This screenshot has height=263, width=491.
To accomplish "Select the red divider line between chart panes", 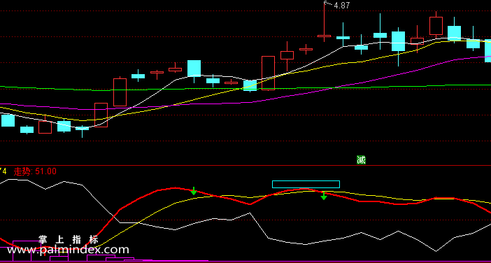I will pyautogui.click(x=245, y=165).
